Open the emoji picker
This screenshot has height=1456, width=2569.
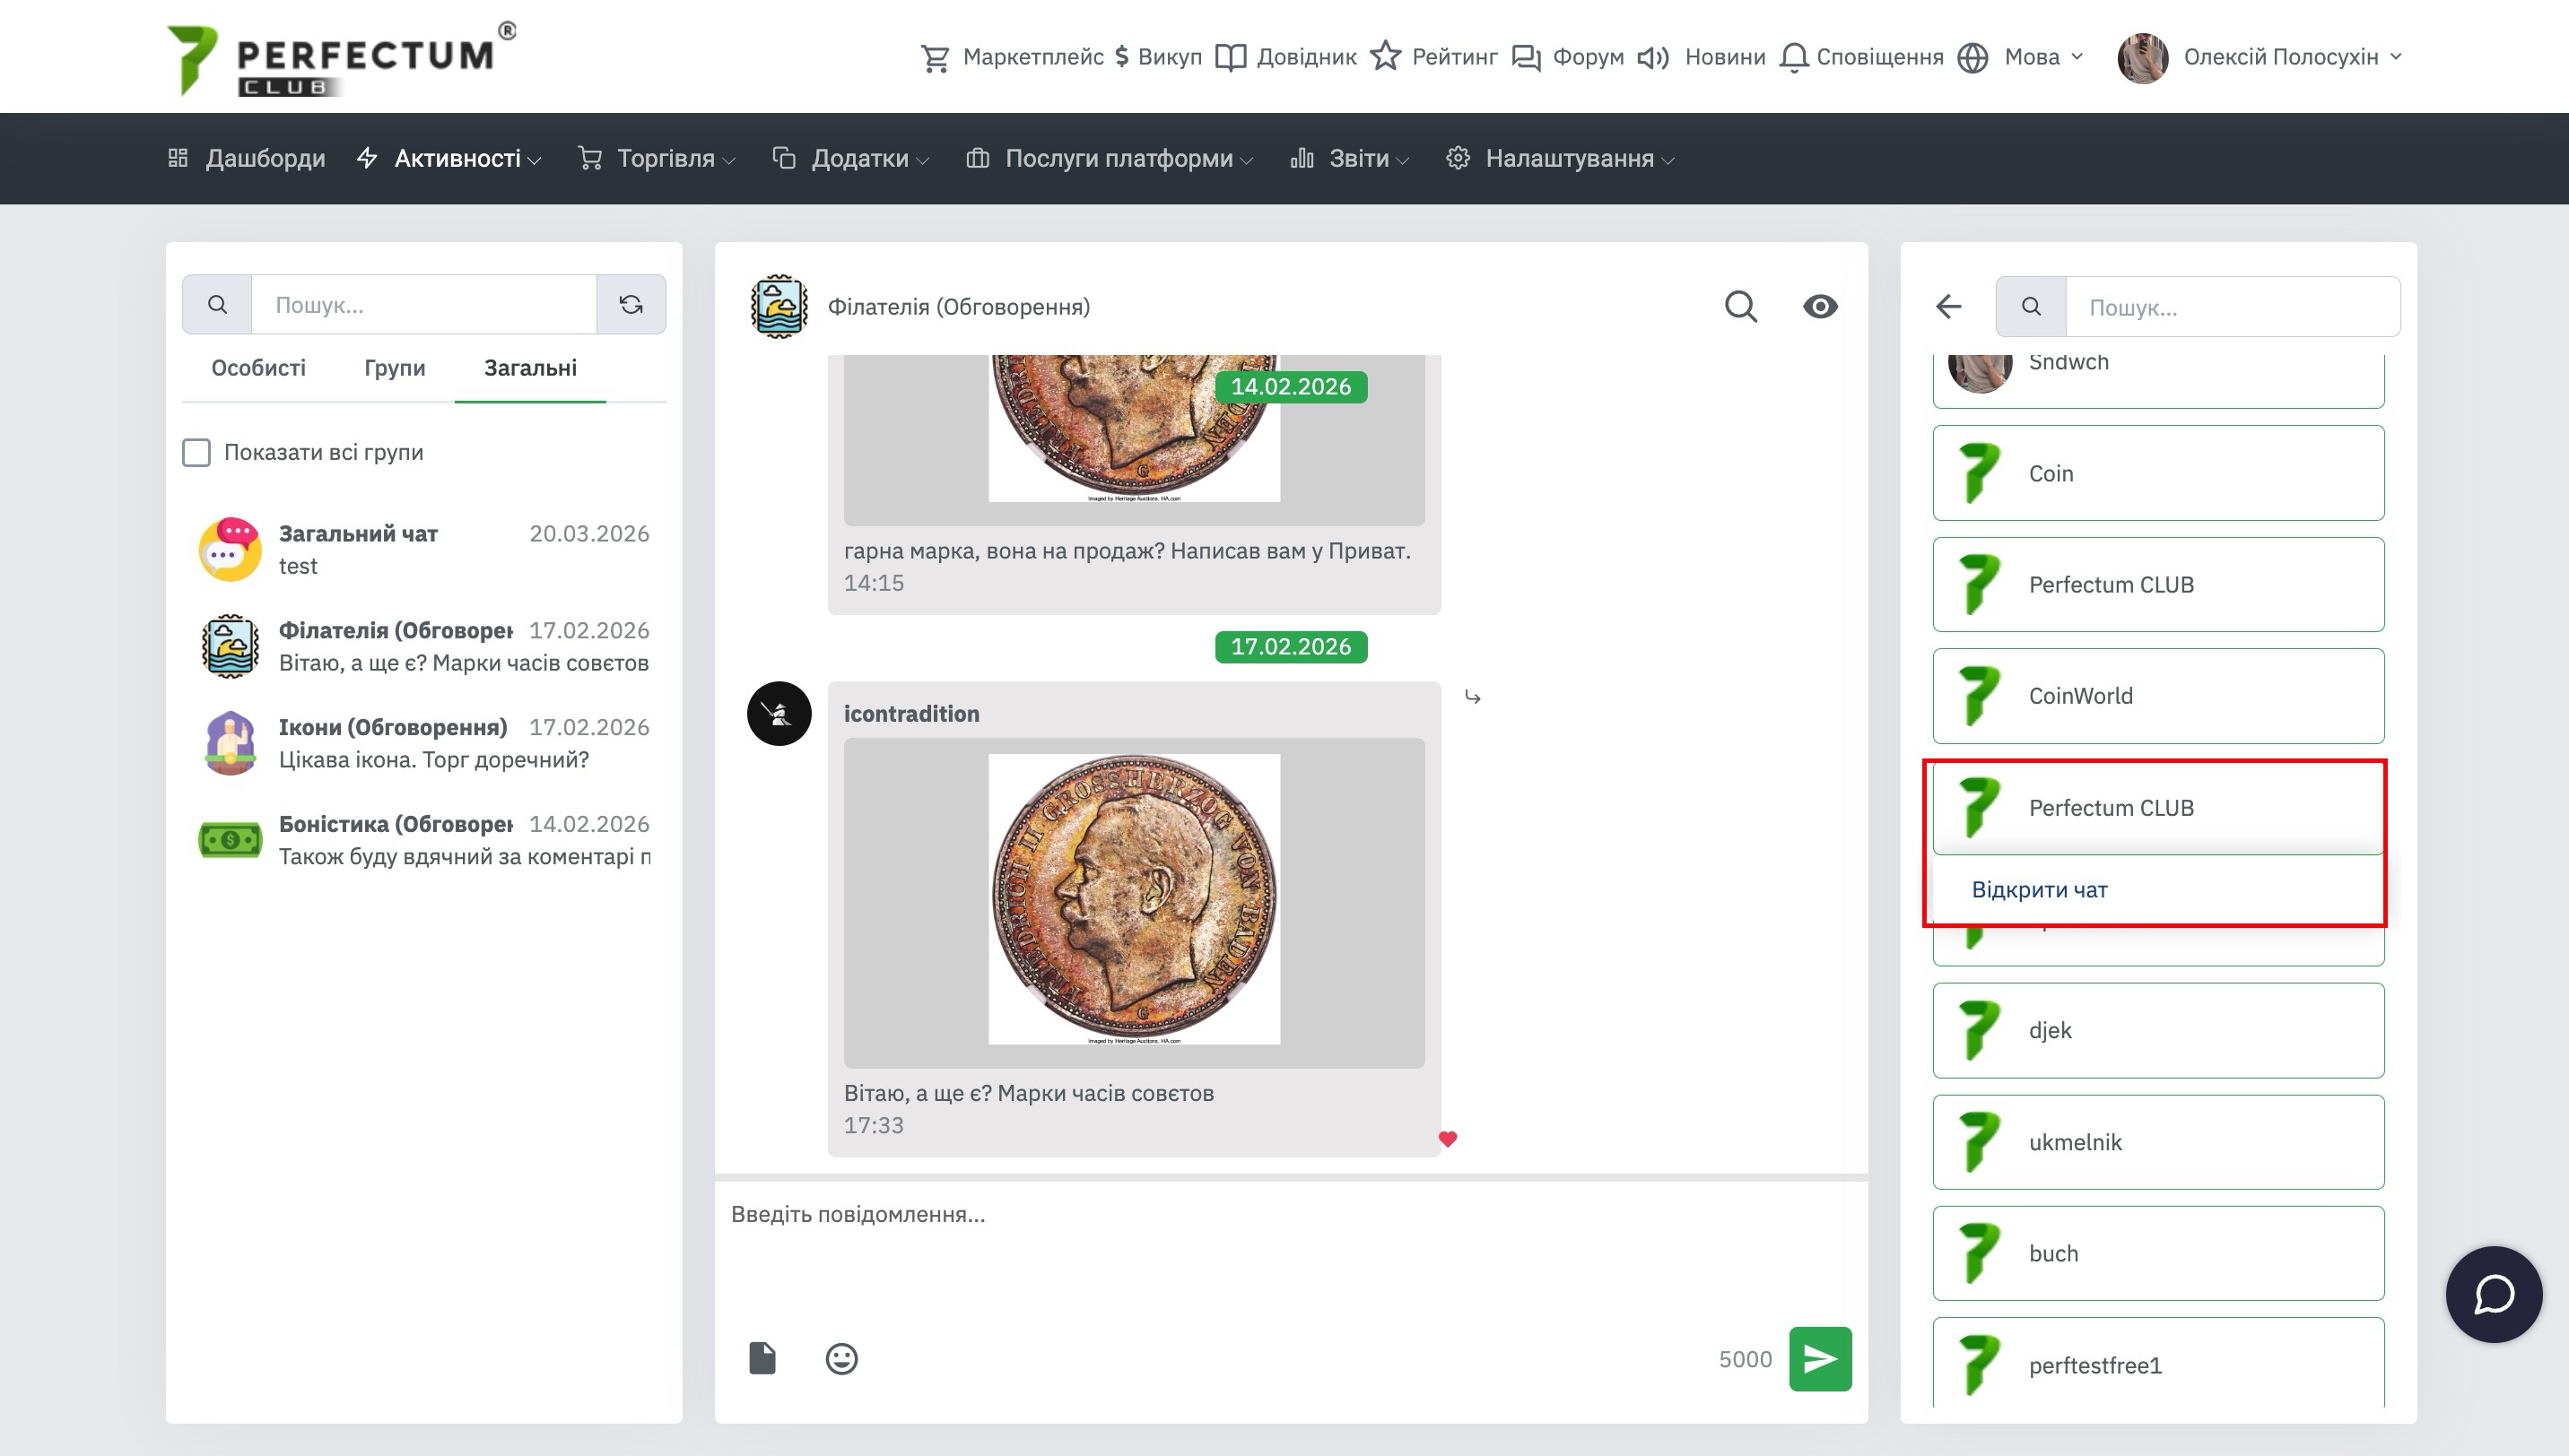(x=841, y=1358)
